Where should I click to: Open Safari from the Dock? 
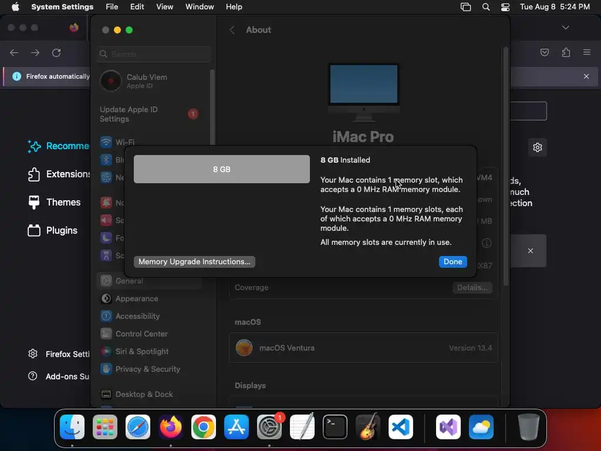(x=138, y=427)
